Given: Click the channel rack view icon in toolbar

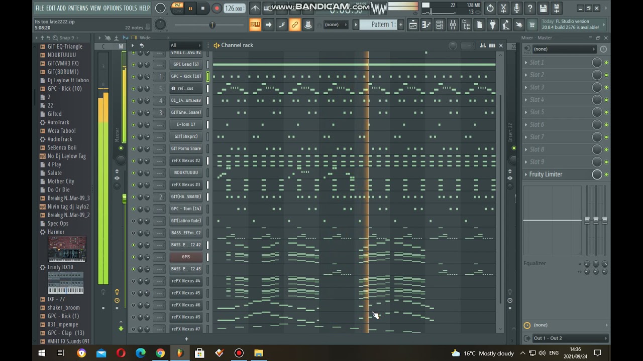Looking at the screenshot, I should tap(440, 25).
